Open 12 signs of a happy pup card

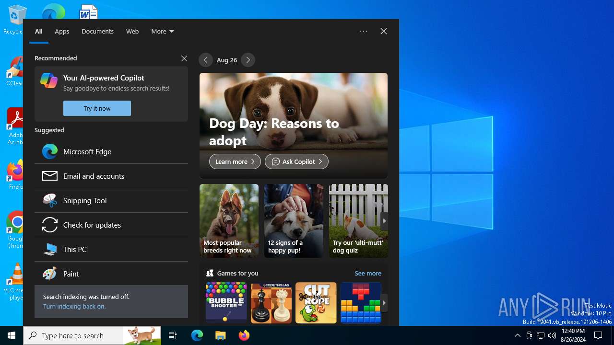tap(294, 221)
